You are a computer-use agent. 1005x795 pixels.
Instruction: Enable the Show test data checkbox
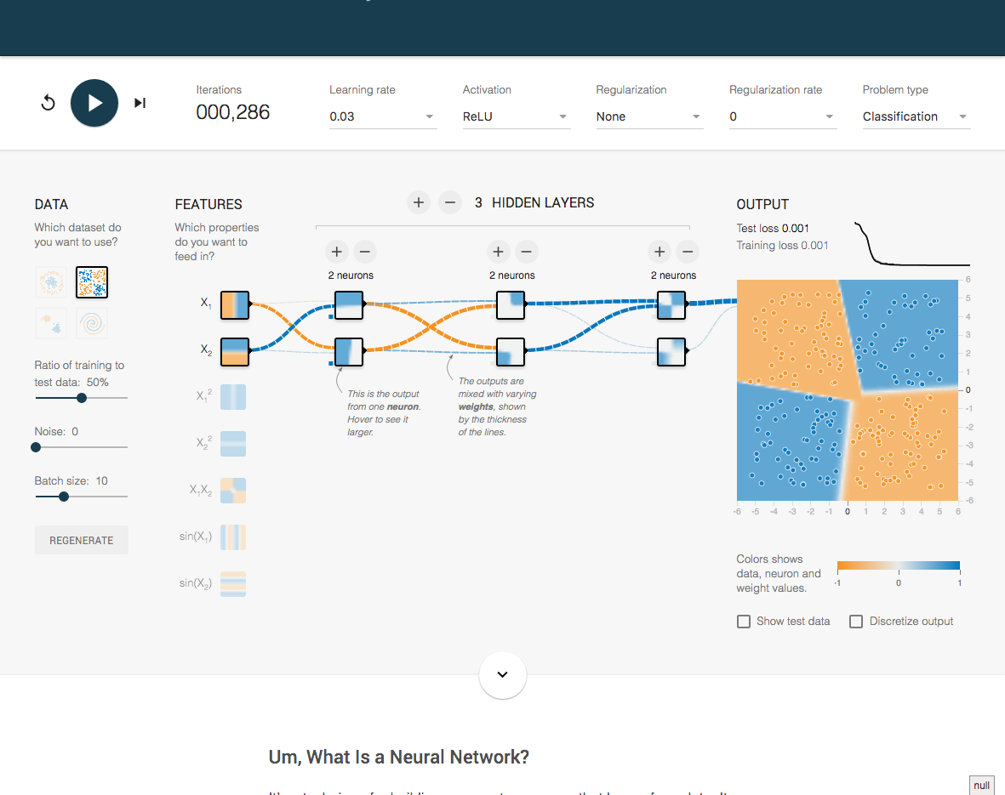744,622
